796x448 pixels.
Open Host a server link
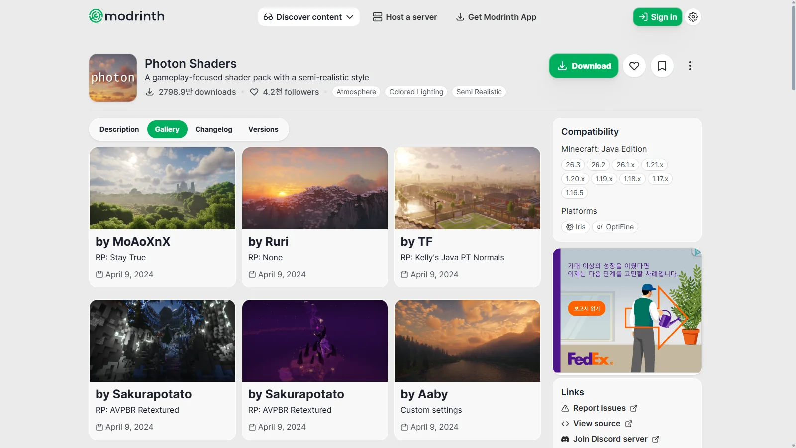click(x=405, y=17)
